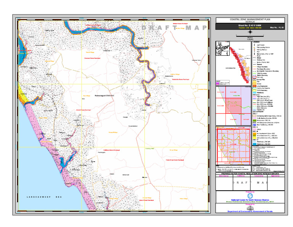Click the Light House legend symbol

[254, 45]
